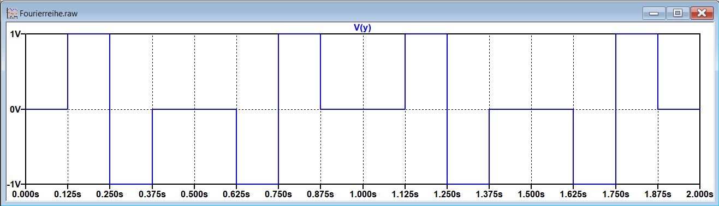Click the -1V vertical axis label
The image size is (719, 206).
(x=14, y=185)
